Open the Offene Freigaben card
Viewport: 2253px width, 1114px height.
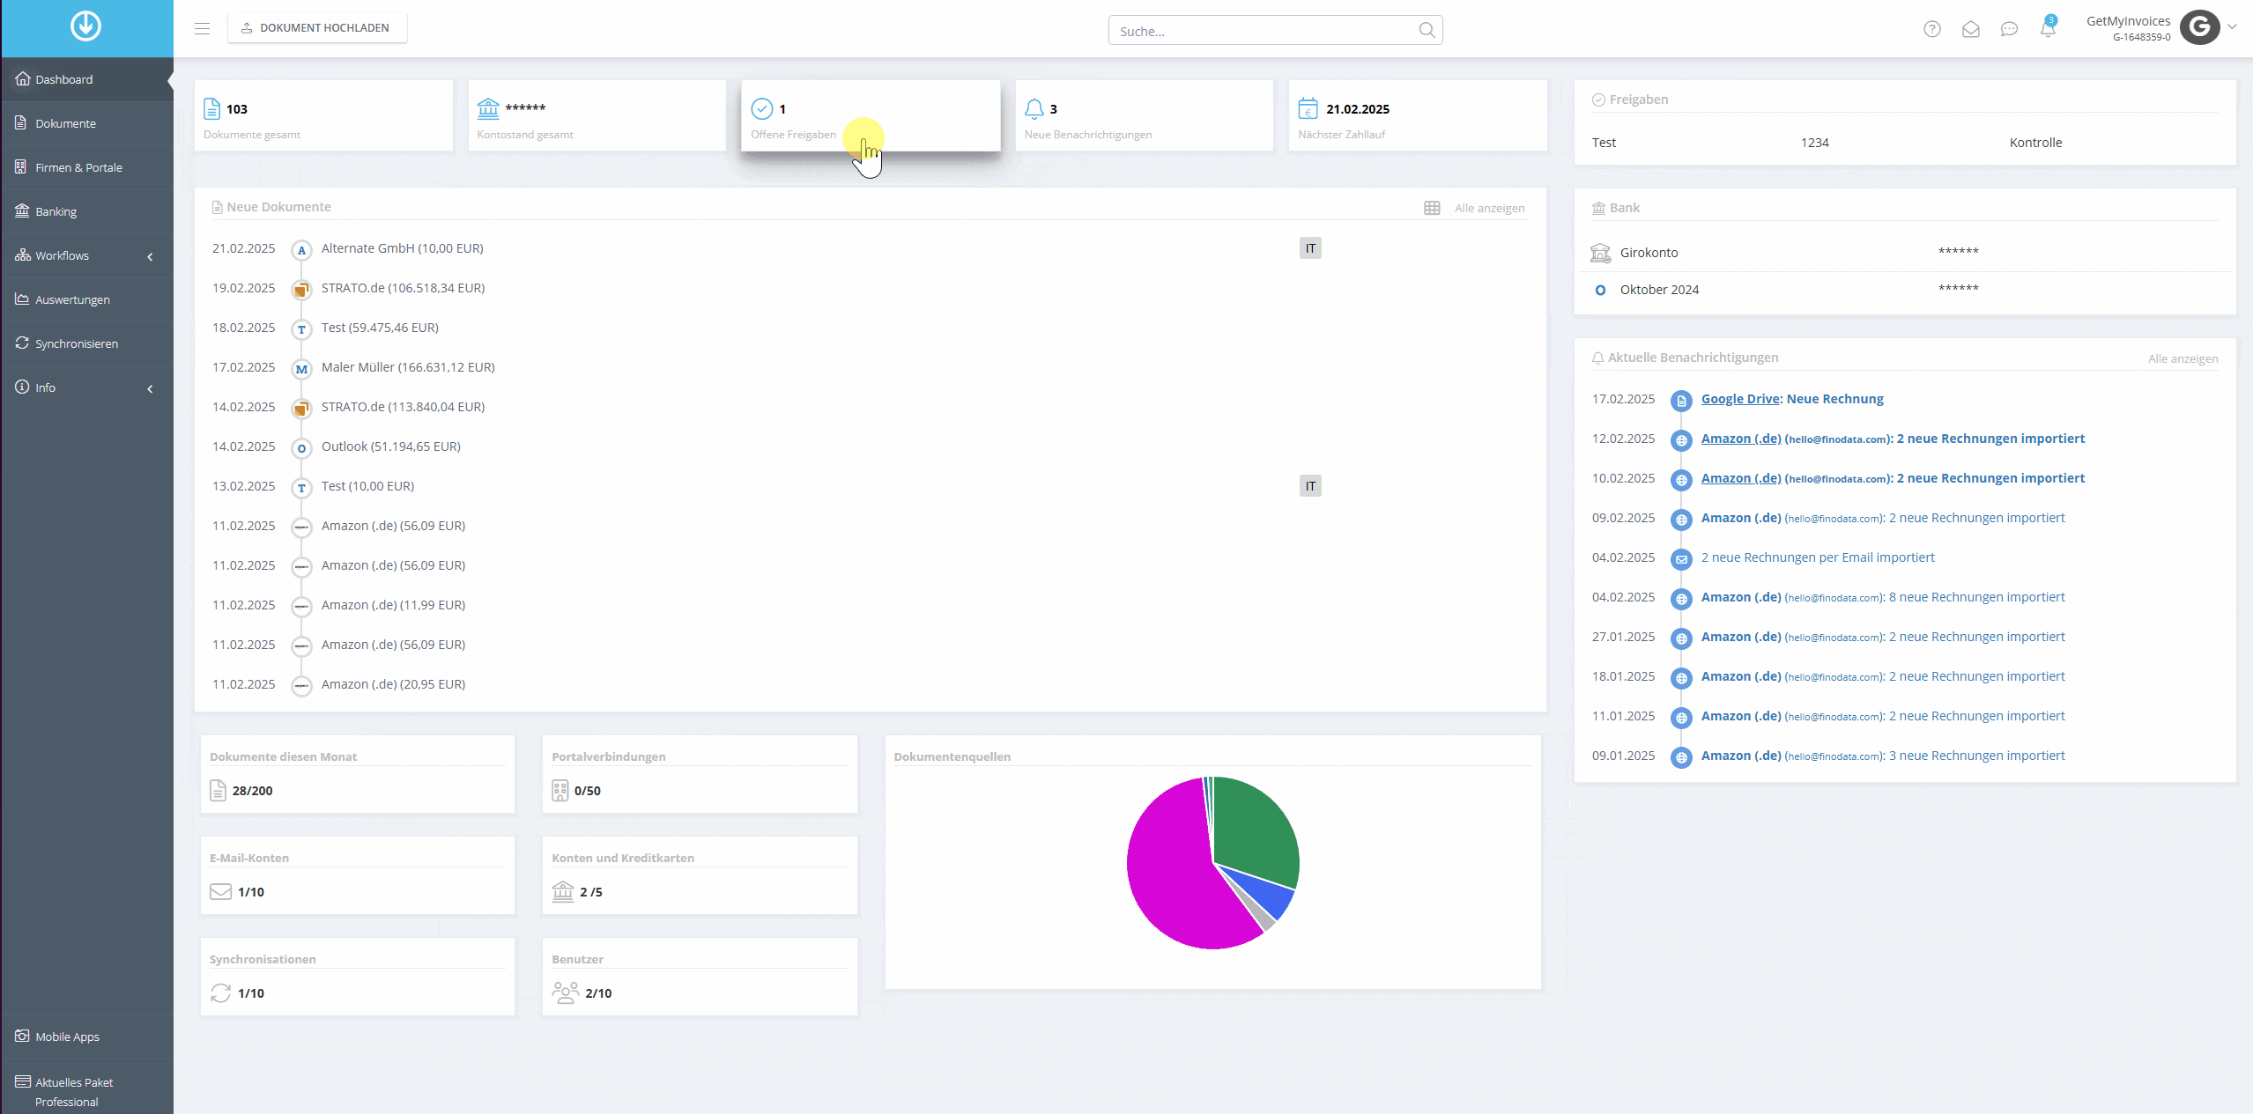click(871, 115)
